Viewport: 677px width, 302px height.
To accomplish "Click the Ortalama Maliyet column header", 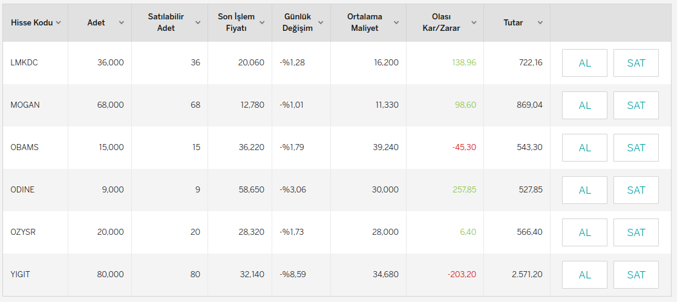I will 368,23.
